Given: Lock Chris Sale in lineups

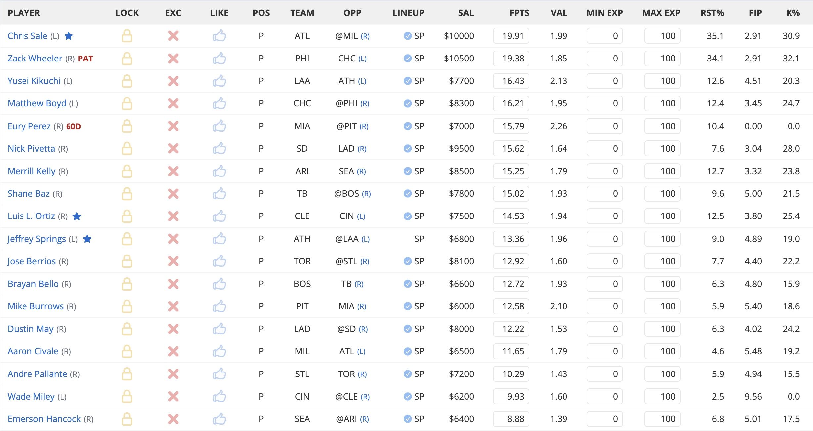Looking at the screenshot, I should [127, 36].
